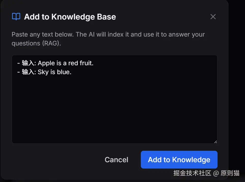
Task: Submit the pasted text to the knowledge base
Action: coord(179,160)
